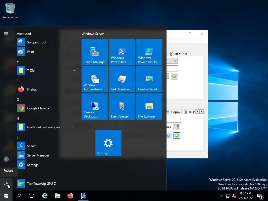Screen dimensions: 268x201
Task: Click the Most used heading
Action: pyautogui.click(x=24, y=34)
